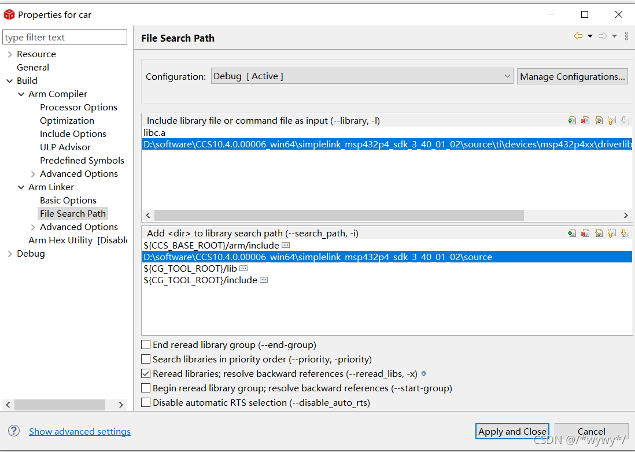Enable Begin reread library group checkbox
This screenshot has width=635, height=452.
click(146, 388)
